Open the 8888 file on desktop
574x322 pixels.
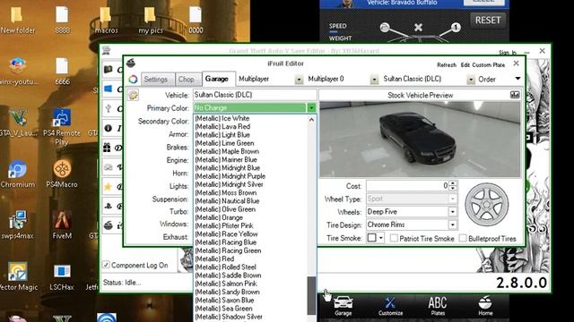click(x=62, y=21)
